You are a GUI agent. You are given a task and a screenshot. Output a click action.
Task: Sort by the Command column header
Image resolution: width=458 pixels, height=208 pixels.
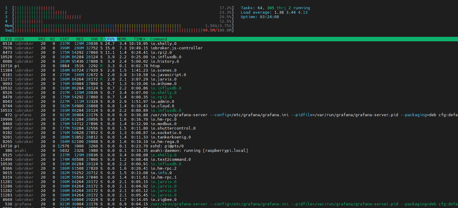point(158,39)
